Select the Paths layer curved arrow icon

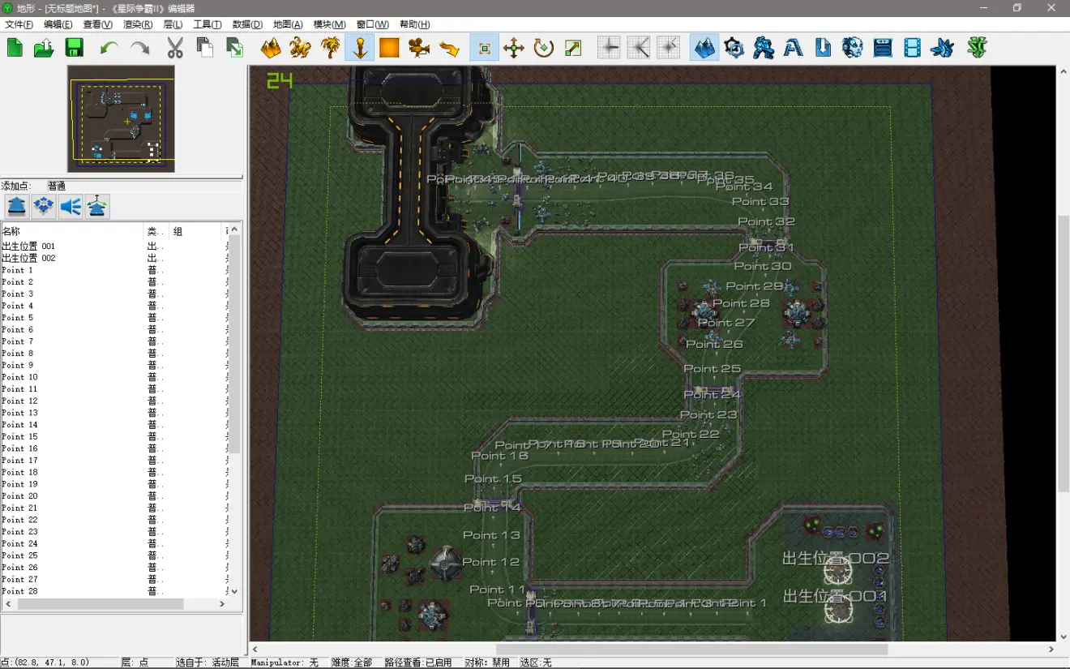tap(449, 48)
